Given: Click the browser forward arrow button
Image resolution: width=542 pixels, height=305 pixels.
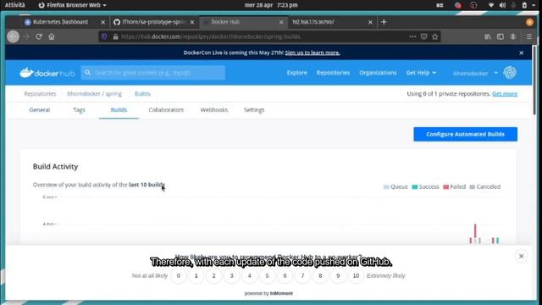Looking at the screenshot, I should 26,36.
